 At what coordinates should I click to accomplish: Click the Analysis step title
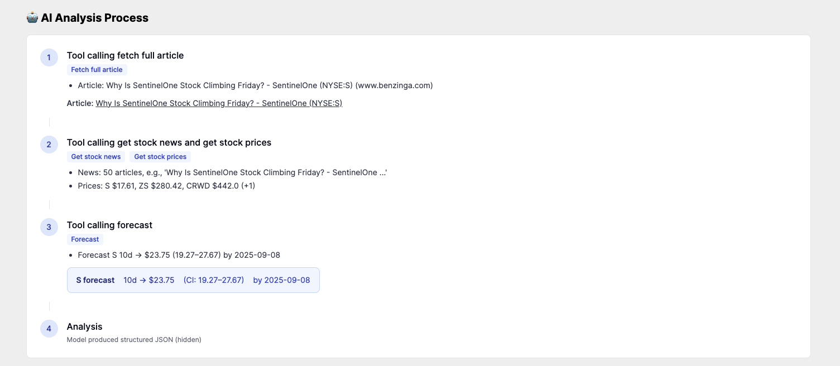[x=85, y=326]
